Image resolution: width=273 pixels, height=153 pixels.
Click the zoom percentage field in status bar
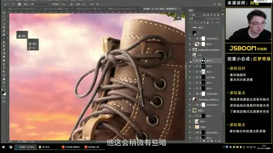(10, 142)
